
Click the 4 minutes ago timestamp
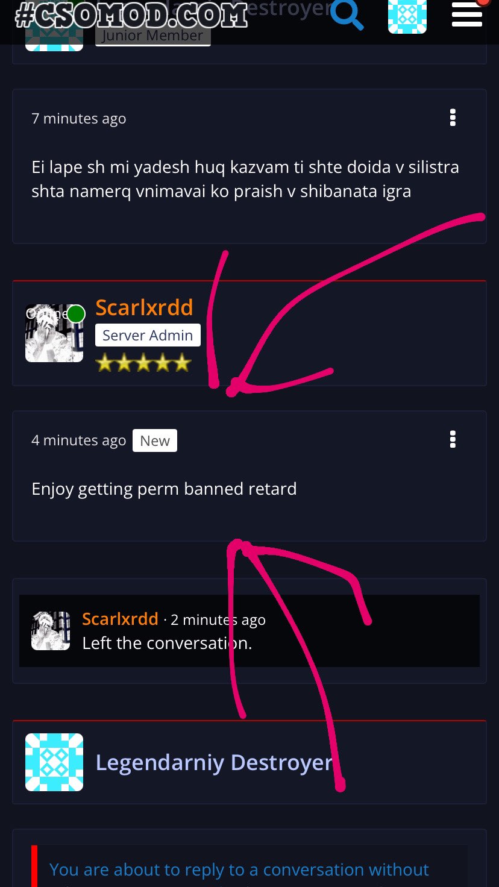click(78, 440)
